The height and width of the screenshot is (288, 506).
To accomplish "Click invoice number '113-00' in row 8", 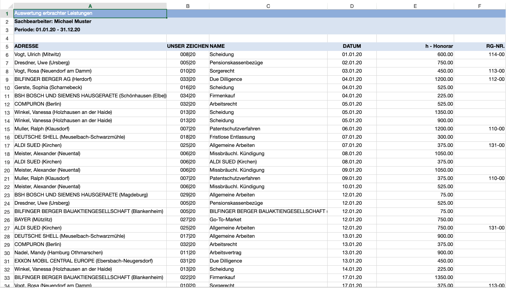I will coord(480,71).
